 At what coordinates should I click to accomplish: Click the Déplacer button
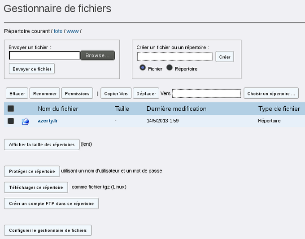tap(146, 93)
